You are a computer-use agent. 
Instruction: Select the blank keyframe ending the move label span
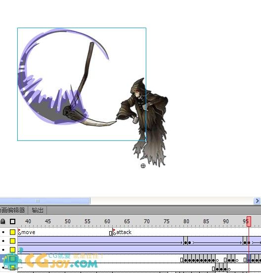[110, 233]
